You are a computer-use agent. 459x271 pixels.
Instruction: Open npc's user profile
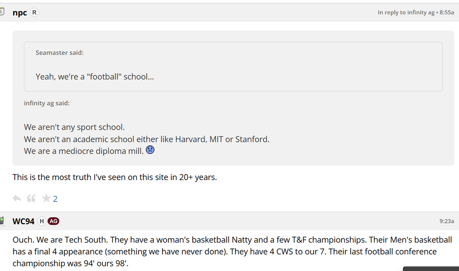coord(20,13)
